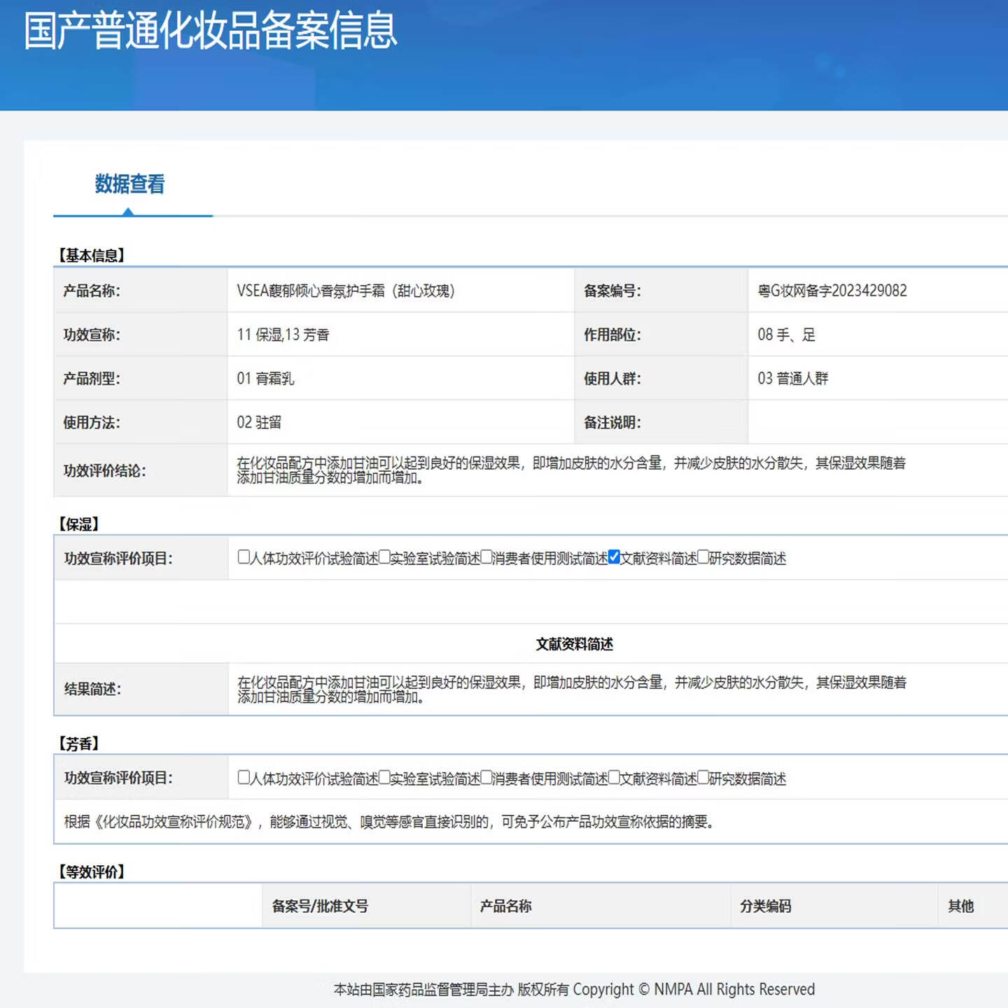1008x1008 pixels.
Task: Enable 研究数据简述 in the 保湿 section
Action: point(703,557)
